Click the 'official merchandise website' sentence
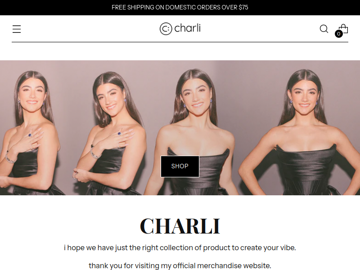 pyautogui.click(x=180, y=265)
